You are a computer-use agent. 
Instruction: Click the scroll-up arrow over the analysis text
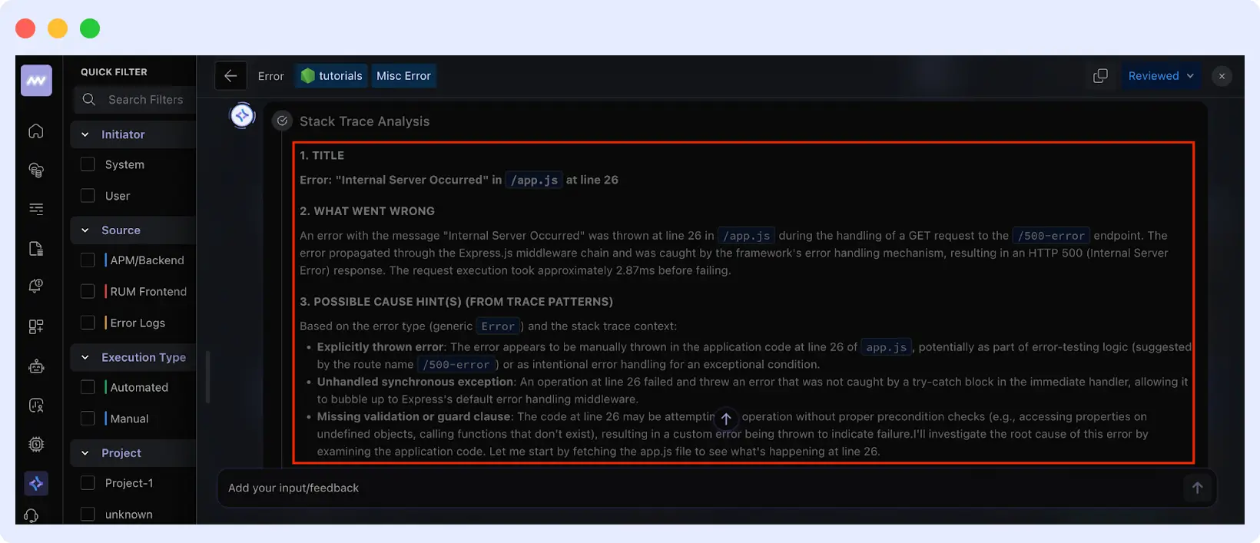(x=726, y=419)
